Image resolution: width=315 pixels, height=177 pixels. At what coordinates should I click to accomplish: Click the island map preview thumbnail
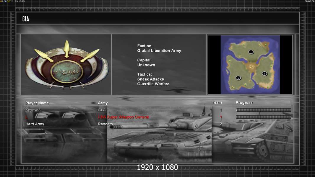pos(250,65)
